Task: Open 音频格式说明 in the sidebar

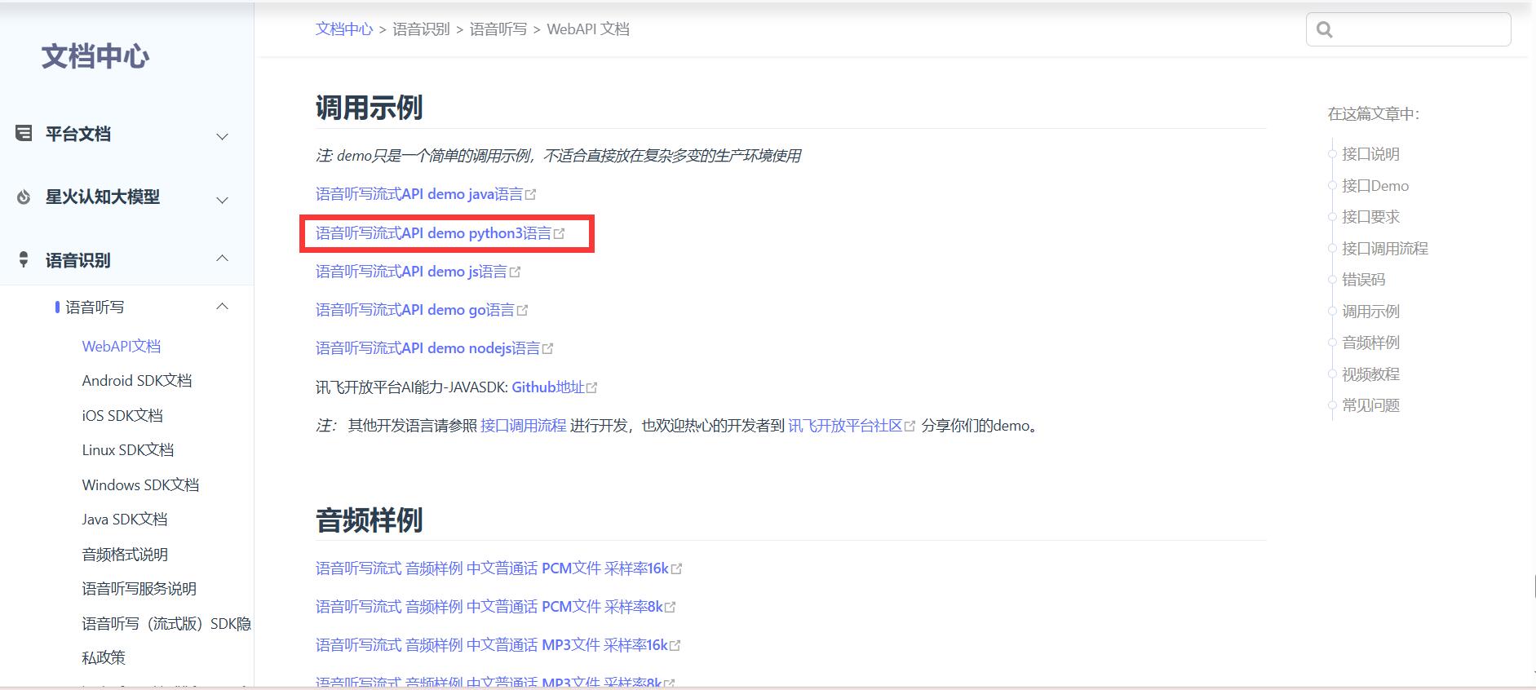Action: coord(125,555)
